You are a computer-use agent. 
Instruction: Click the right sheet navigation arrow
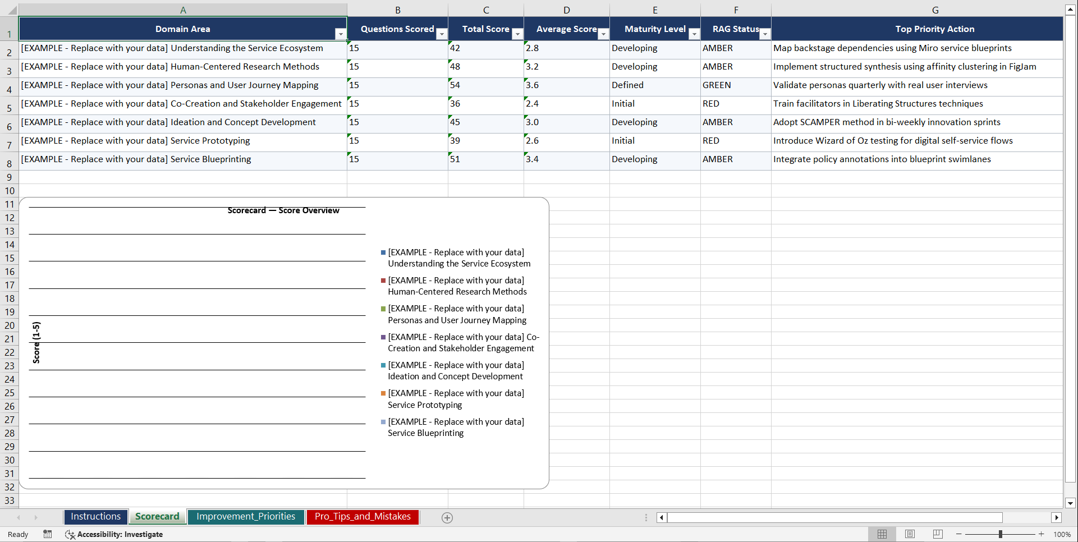click(x=36, y=517)
